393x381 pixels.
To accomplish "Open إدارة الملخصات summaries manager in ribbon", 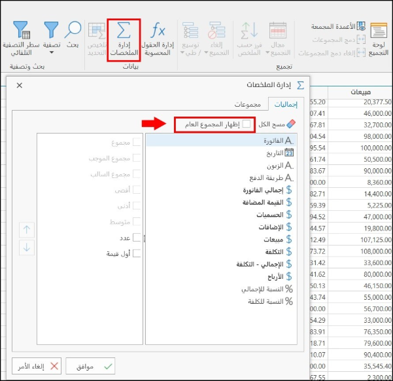I will pos(124,40).
